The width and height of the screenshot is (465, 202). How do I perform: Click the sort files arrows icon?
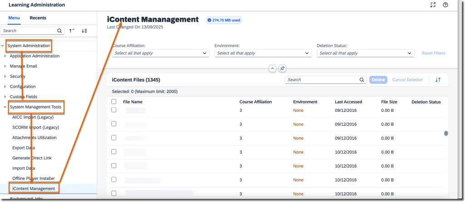(x=438, y=80)
